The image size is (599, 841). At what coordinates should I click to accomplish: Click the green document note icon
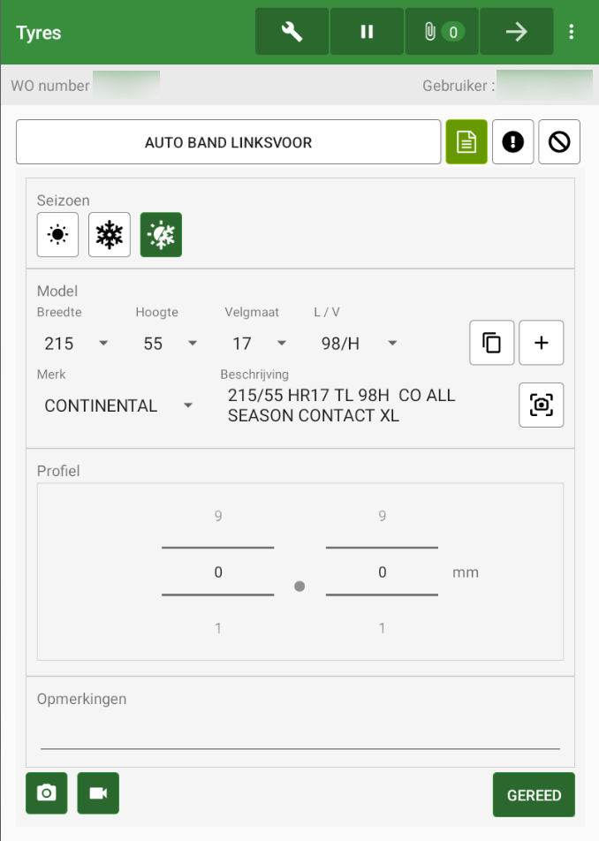click(x=466, y=141)
